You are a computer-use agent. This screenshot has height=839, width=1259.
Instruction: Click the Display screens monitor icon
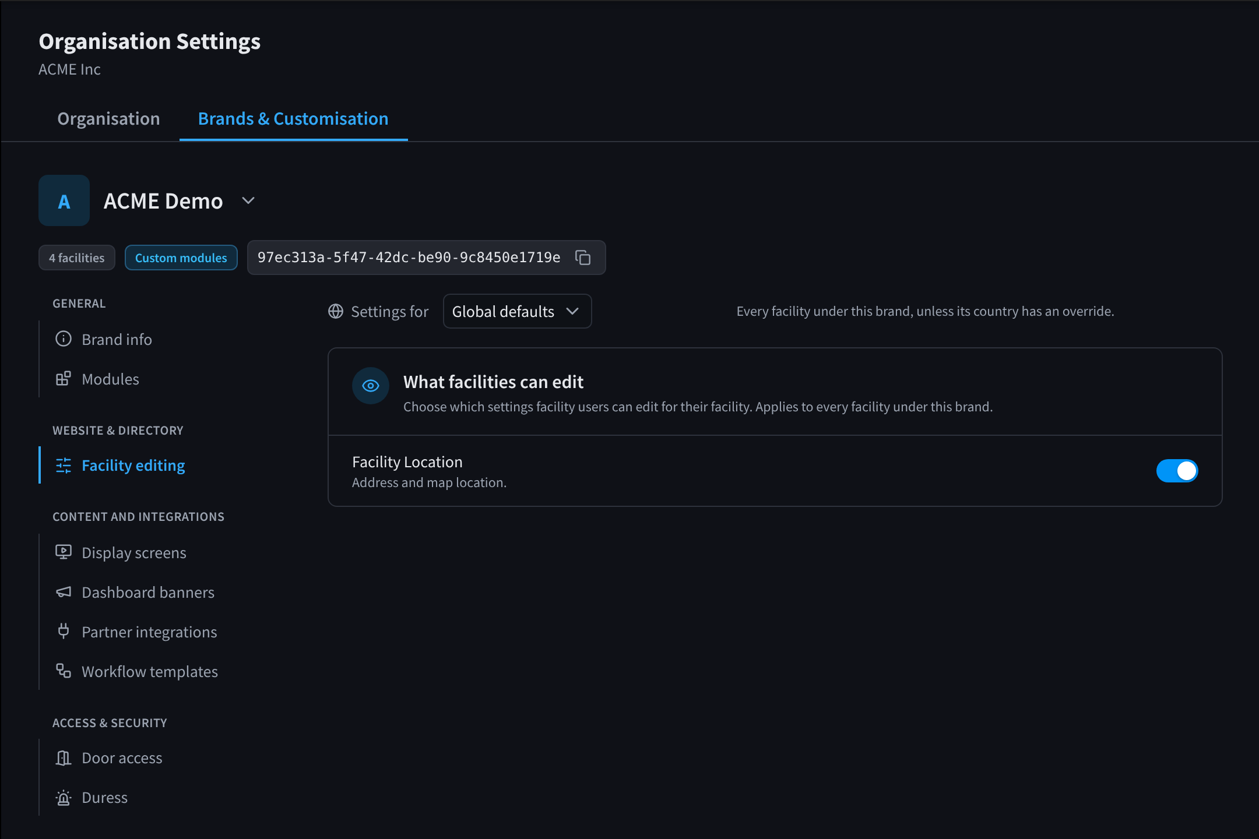coord(64,552)
